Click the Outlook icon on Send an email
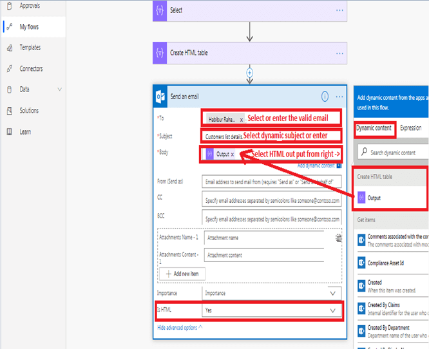429x349 pixels. click(x=160, y=97)
